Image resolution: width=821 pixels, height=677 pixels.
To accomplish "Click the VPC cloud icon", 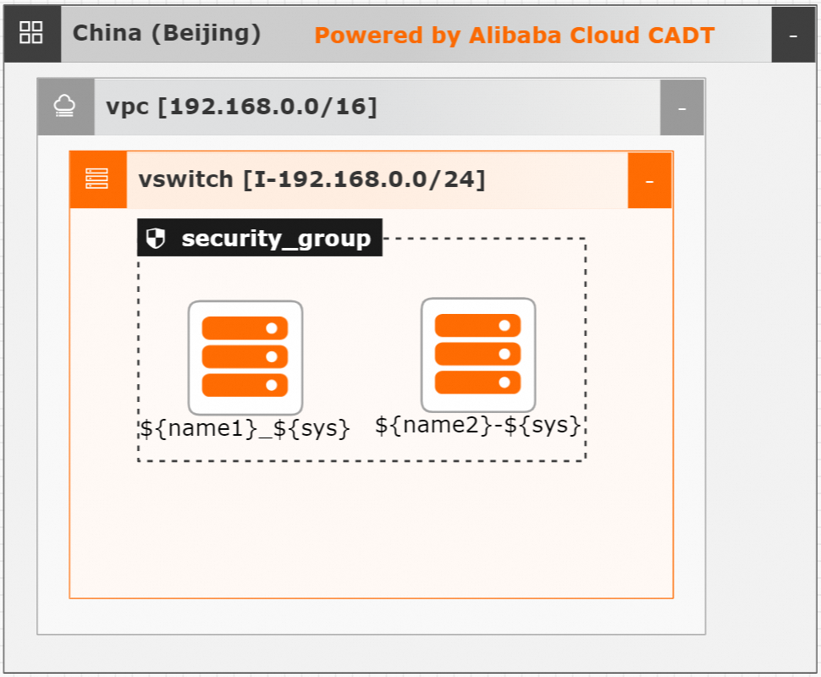I will (65, 107).
